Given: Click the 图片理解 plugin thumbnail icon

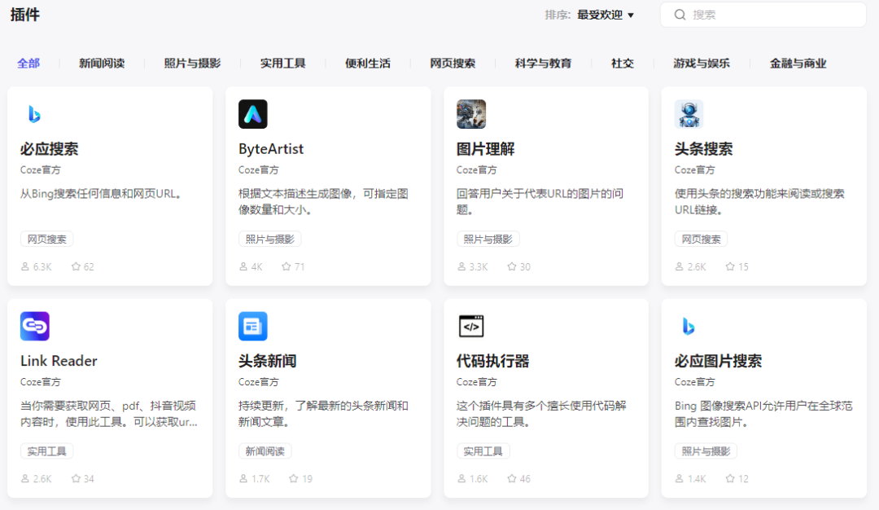Looking at the screenshot, I should pos(470,114).
